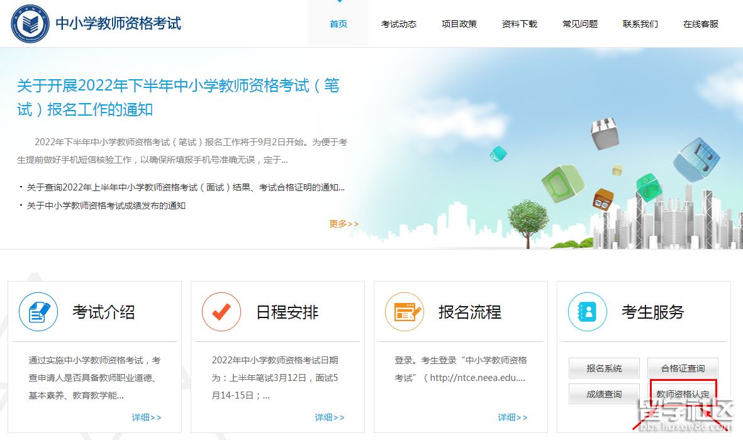The width and height of the screenshot is (743, 440).
Task: Click the 考生服务 contact book icon
Action: pos(587,312)
